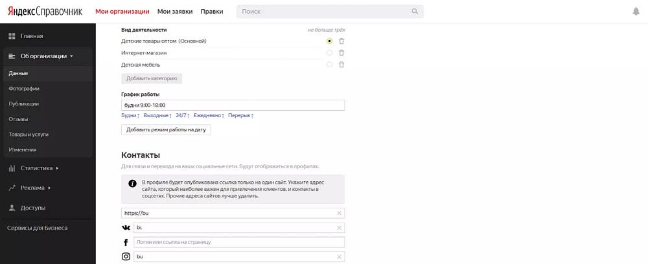The height and width of the screenshot is (264, 648).
Task: Clear the VK link field
Action: click(x=340, y=228)
